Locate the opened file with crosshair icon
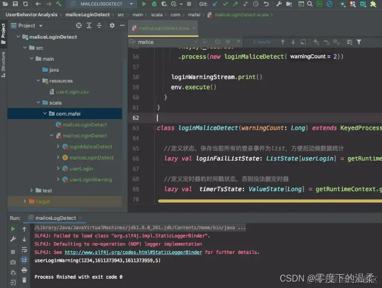This screenshot has width=382, height=288. 78,25
